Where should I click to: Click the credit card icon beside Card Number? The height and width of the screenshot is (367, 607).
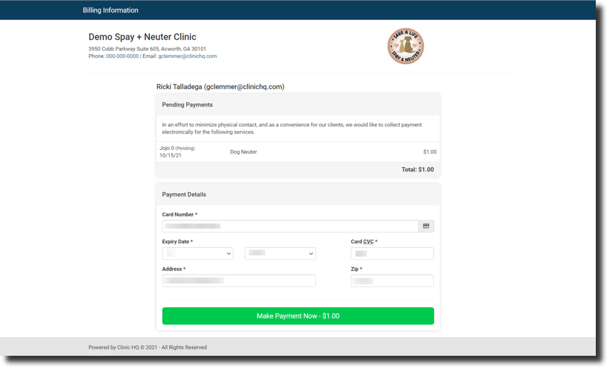click(426, 226)
